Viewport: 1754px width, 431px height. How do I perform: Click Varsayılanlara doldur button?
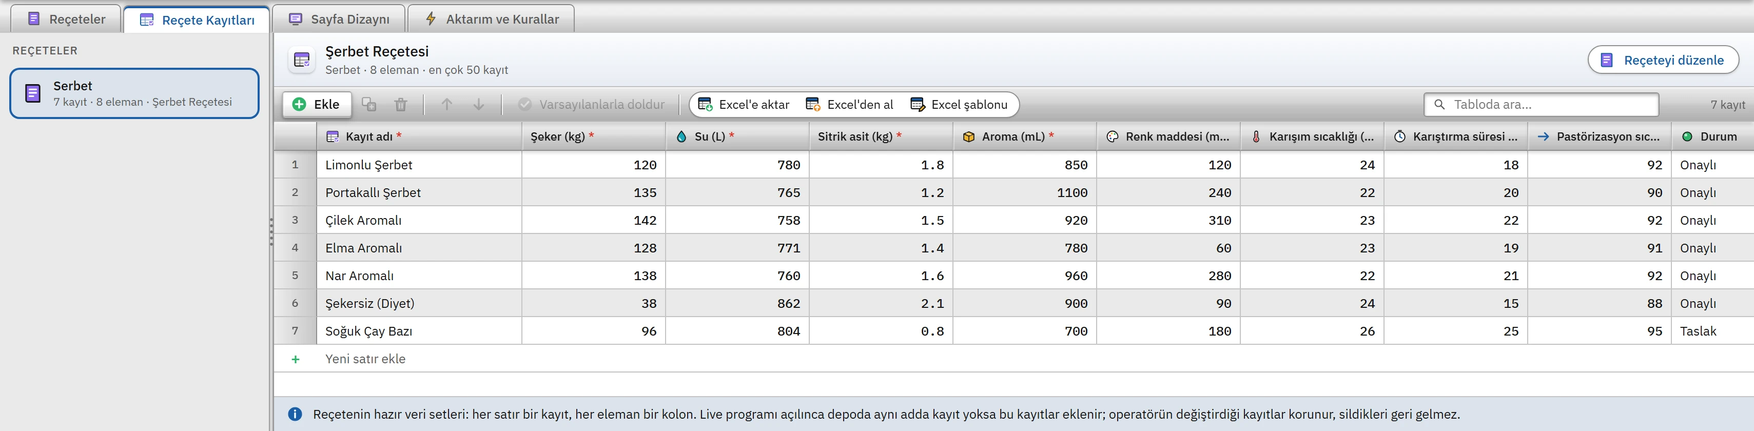point(591,104)
